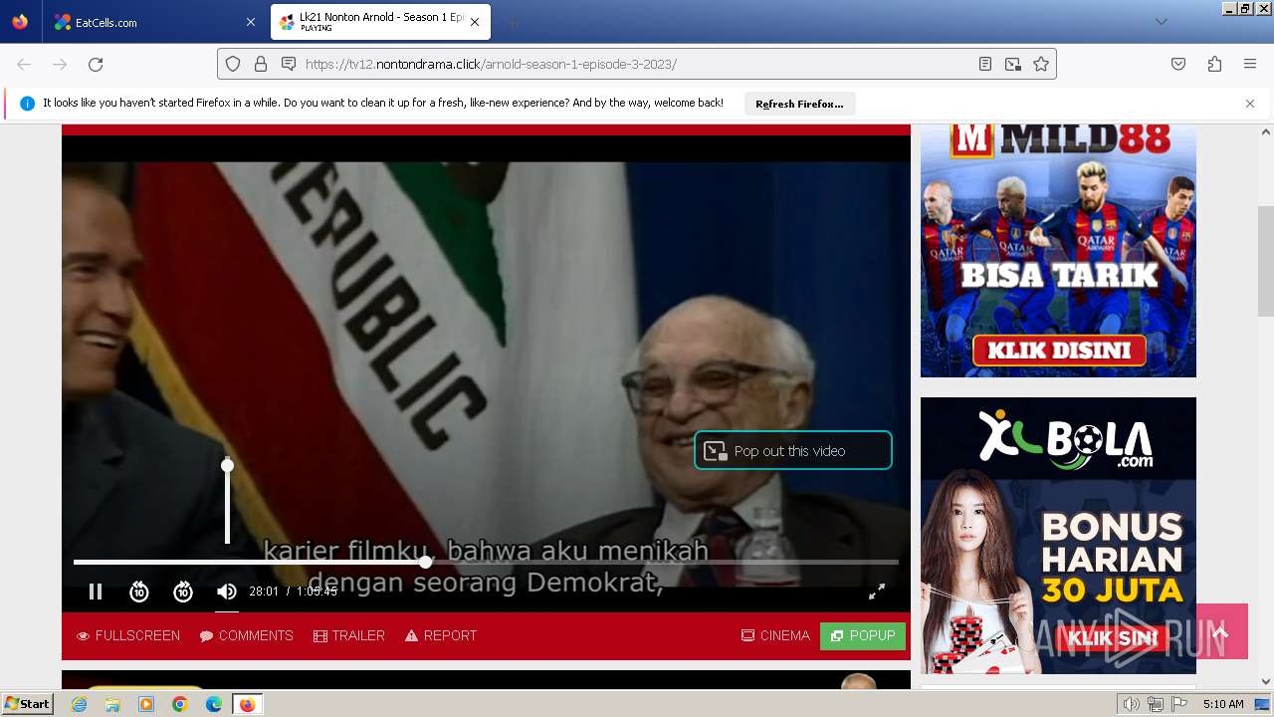Image resolution: width=1274 pixels, height=717 pixels.
Task: Open a new tab with plus
Action: [x=512, y=22]
